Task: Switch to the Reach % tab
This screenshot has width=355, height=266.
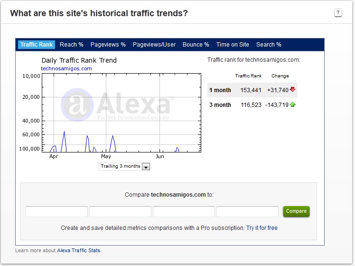Action: pos(72,45)
